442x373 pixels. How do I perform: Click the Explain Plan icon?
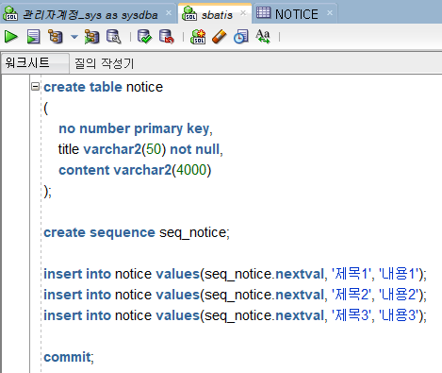(x=55, y=37)
